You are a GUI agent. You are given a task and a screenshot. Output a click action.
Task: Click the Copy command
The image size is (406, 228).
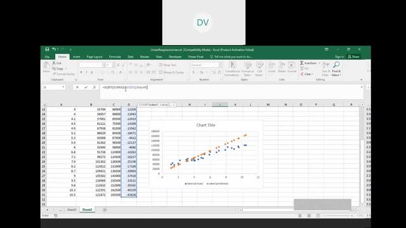58,68
